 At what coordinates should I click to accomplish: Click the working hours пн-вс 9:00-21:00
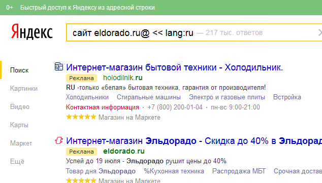pos(235,107)
